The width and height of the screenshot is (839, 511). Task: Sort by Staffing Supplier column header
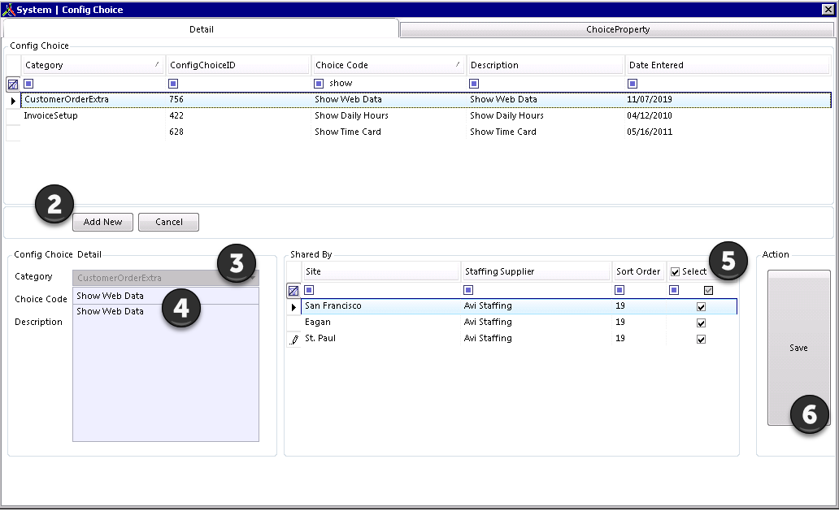pos(536,271)
